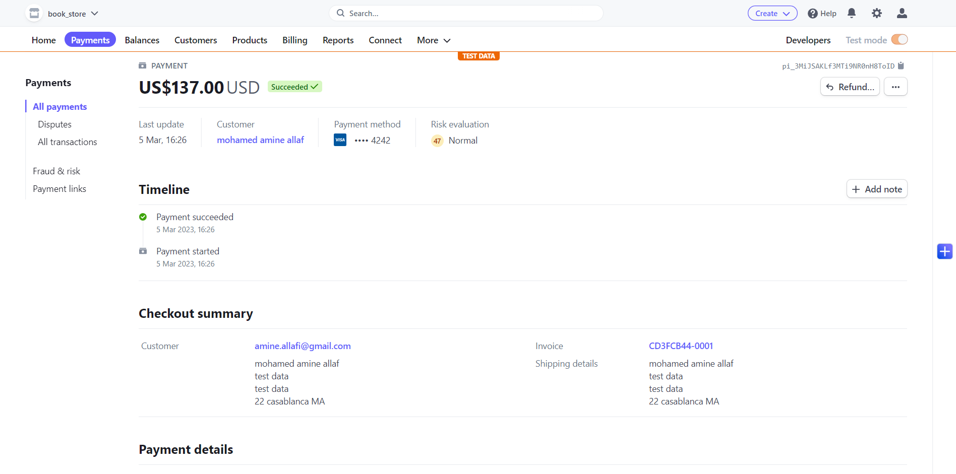Viewport: 956px width, 474px height.
Task: Click the Succeeded status badge
Action: tap(294, 87)
